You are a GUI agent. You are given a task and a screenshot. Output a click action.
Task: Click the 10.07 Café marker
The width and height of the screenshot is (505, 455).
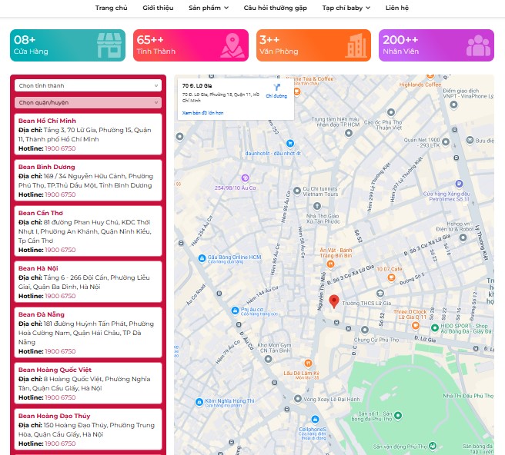click(391, 277)
